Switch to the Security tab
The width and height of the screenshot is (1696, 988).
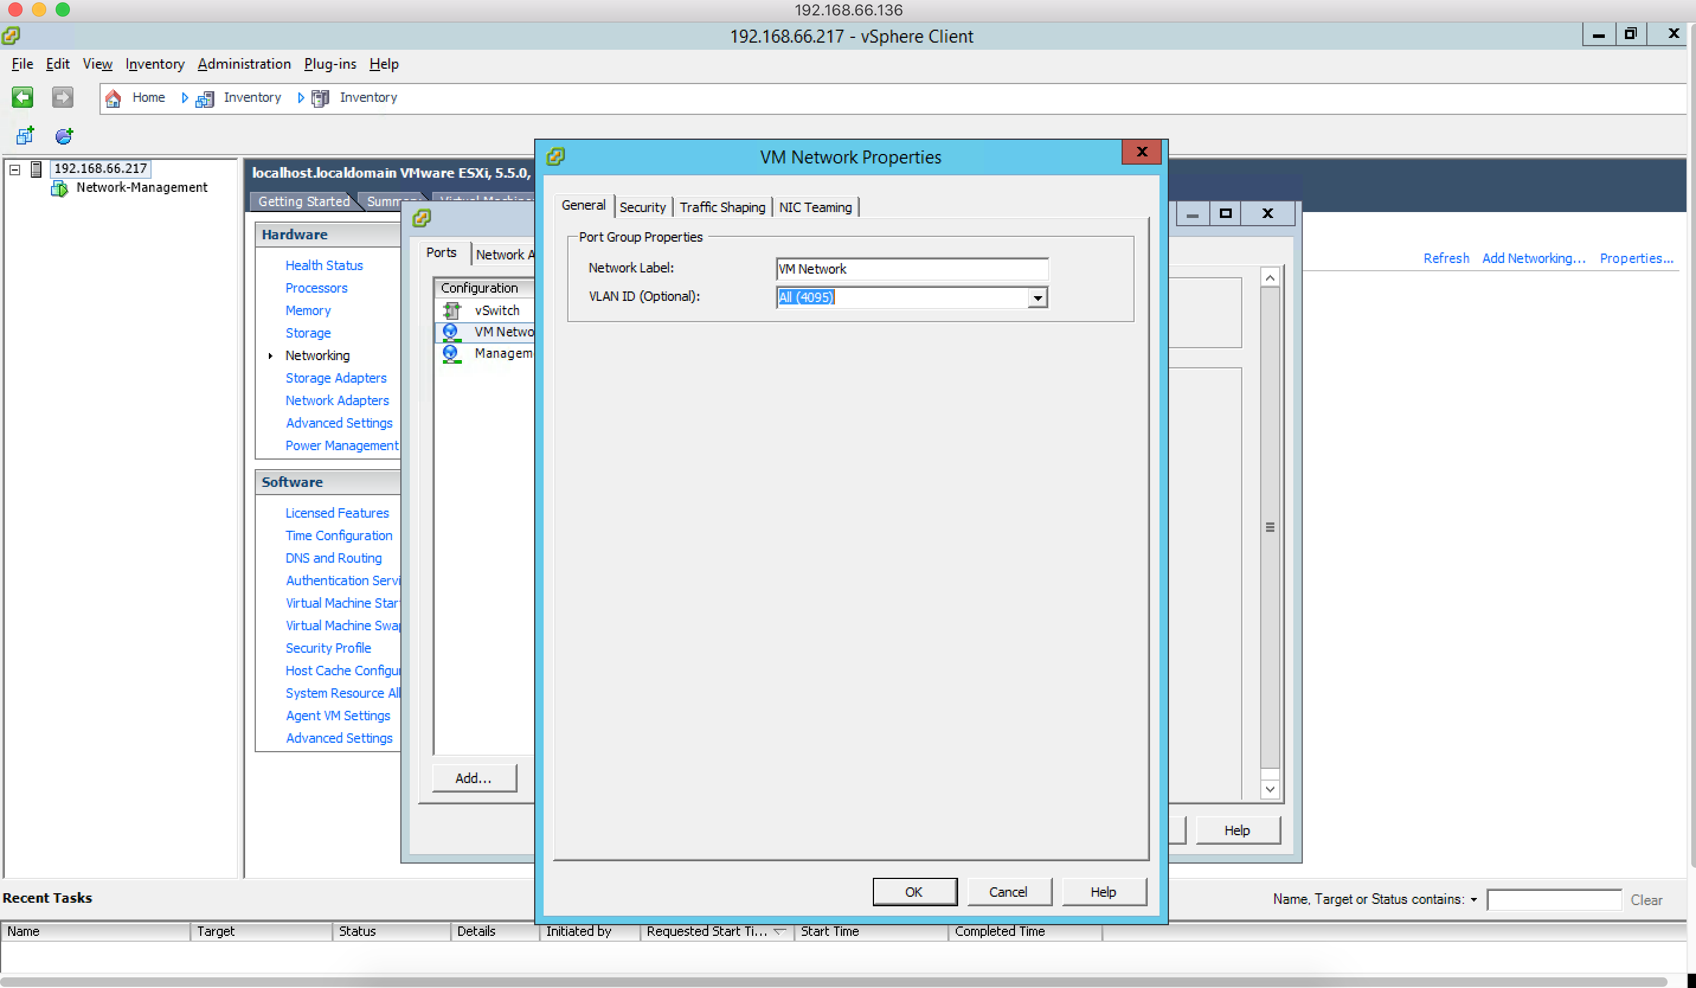[x=643, y=207]
